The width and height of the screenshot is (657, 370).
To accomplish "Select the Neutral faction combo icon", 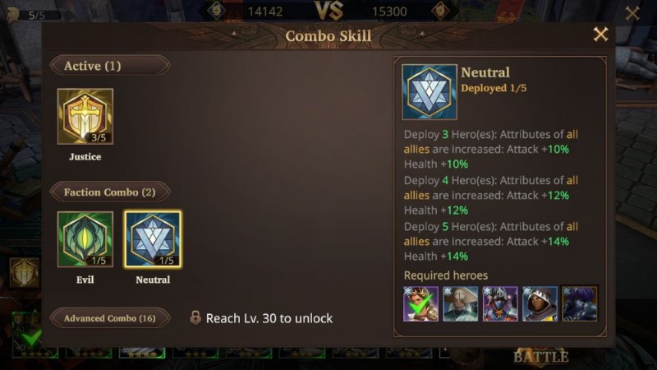I will click(153, 239).
